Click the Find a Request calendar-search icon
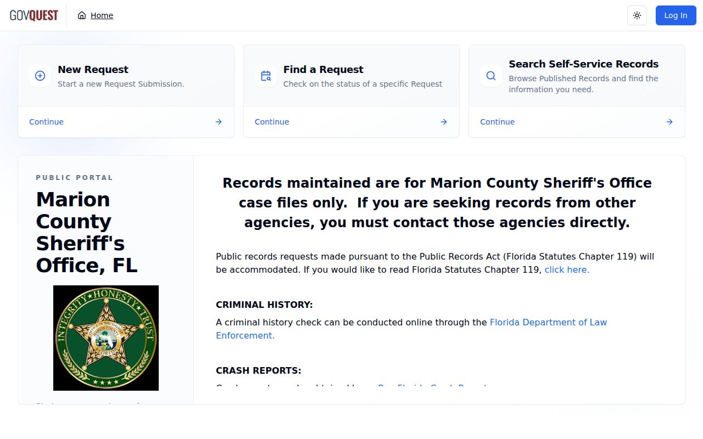 coord(266,76)
